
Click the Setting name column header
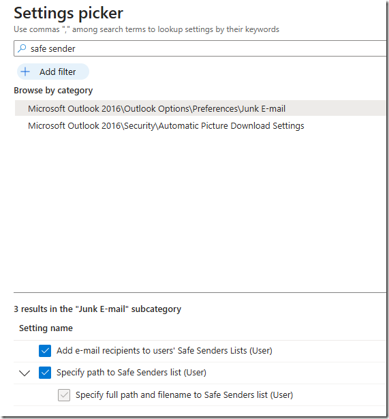click(46, 328)
